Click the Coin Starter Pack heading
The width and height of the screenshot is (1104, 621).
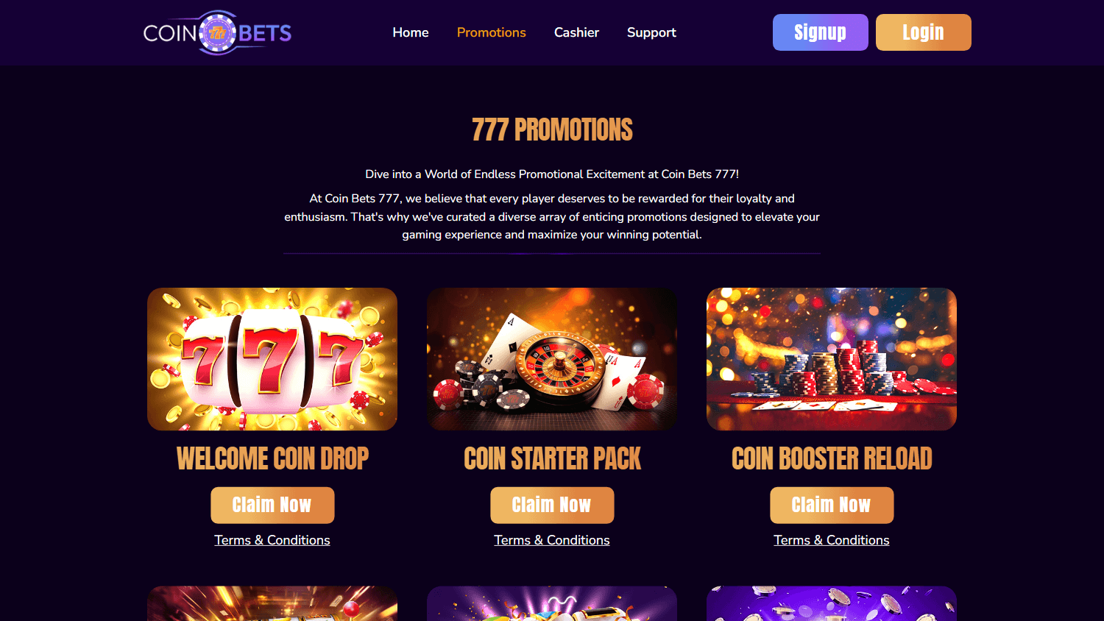pyautogui.click(x=552, y=458)
